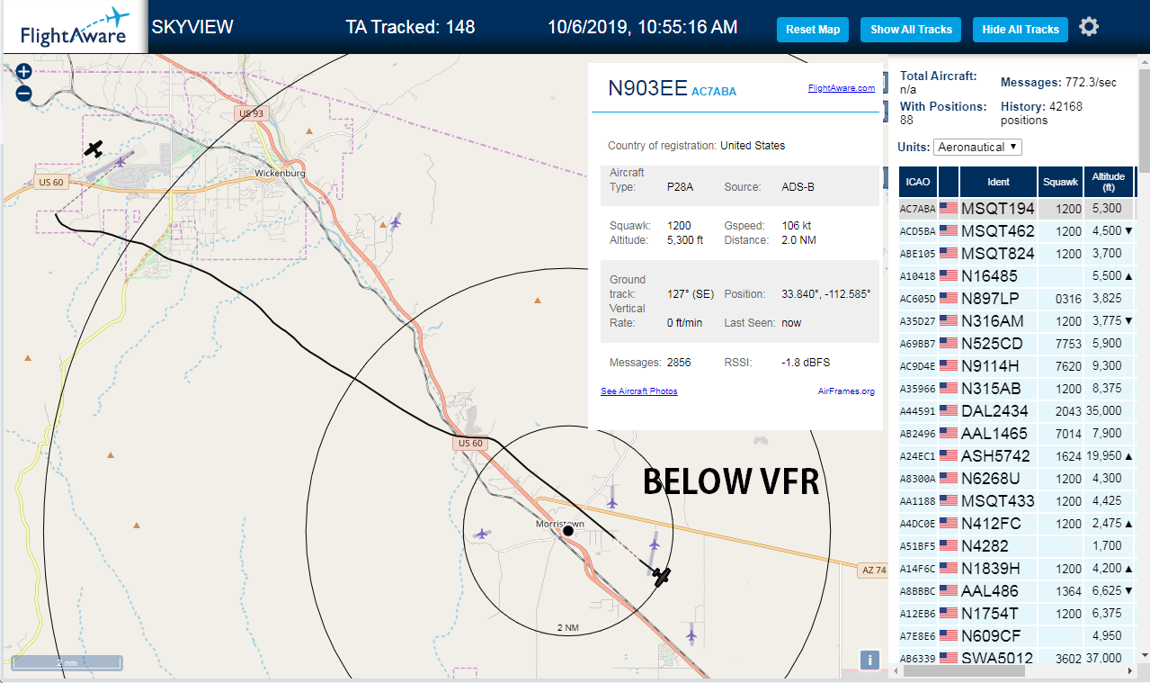
Task: Select the N1754T aircraft row
Action: coord(1017,614)
